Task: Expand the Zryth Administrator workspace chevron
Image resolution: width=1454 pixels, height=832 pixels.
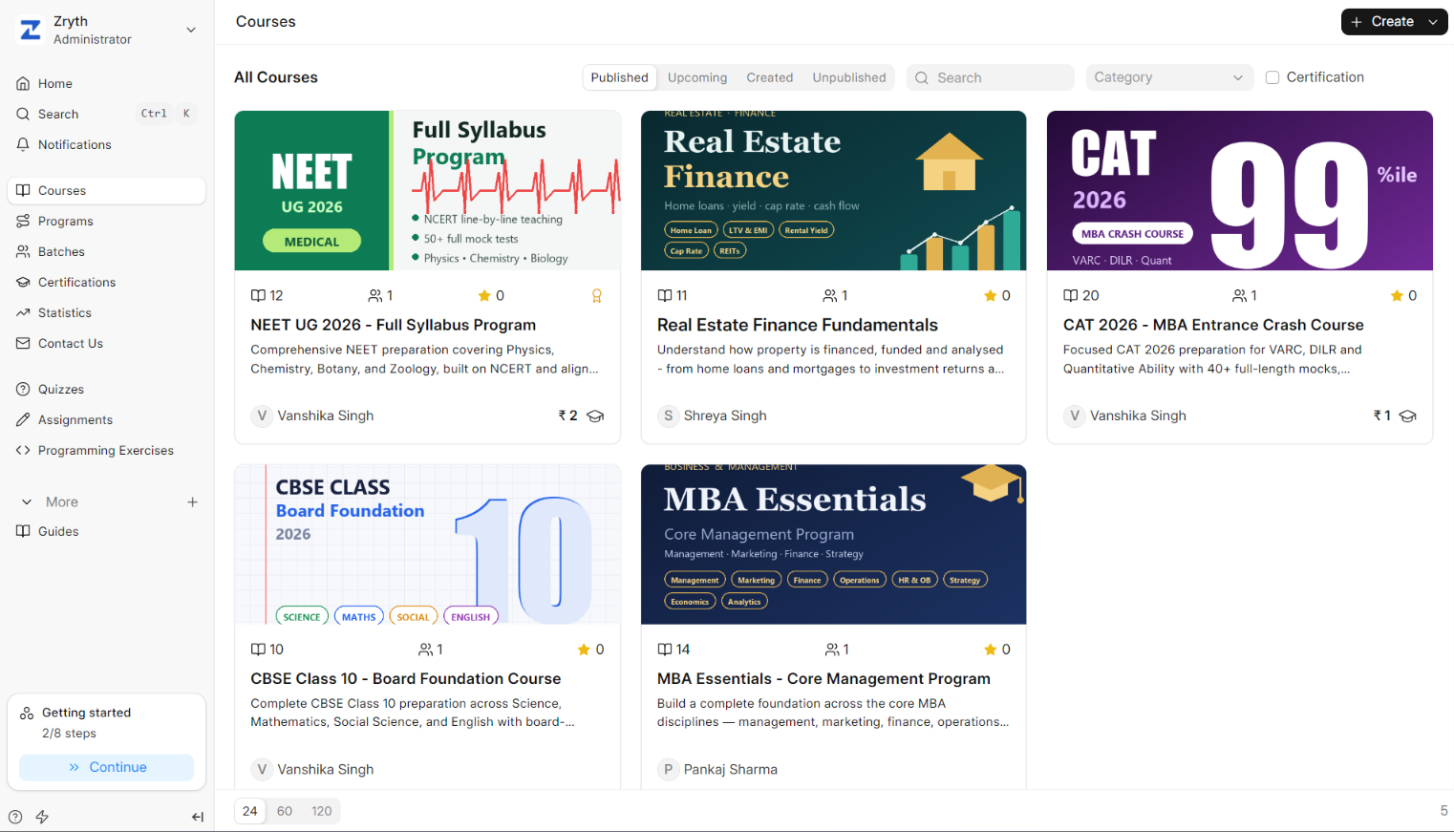Action: 191,30
